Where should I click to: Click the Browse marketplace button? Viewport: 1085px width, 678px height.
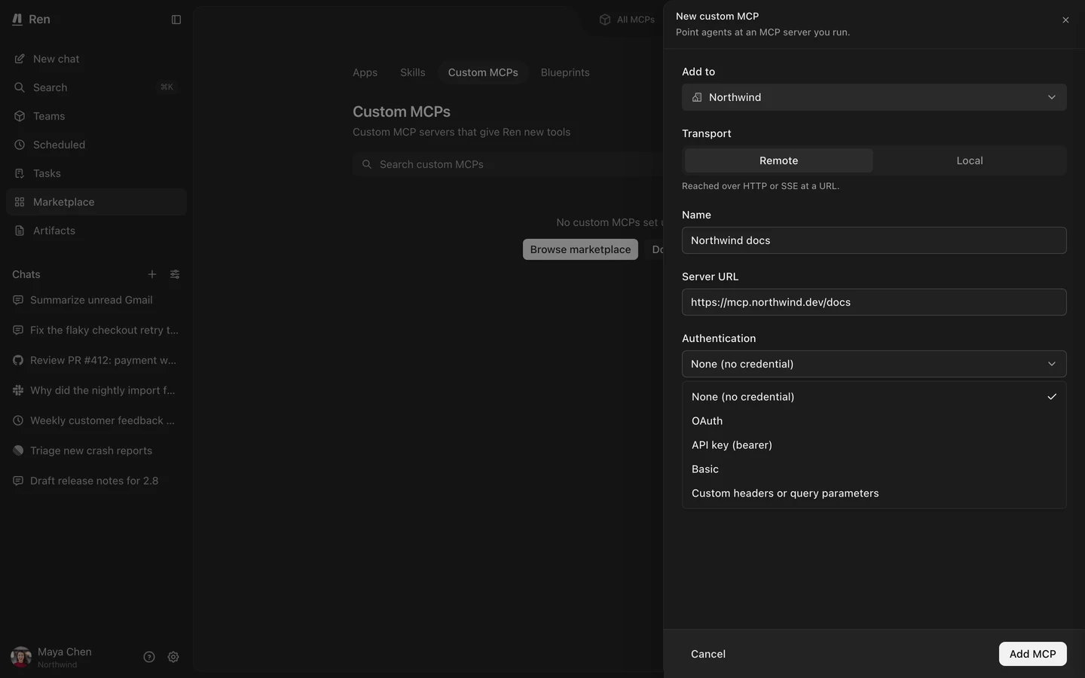(580, 249)
